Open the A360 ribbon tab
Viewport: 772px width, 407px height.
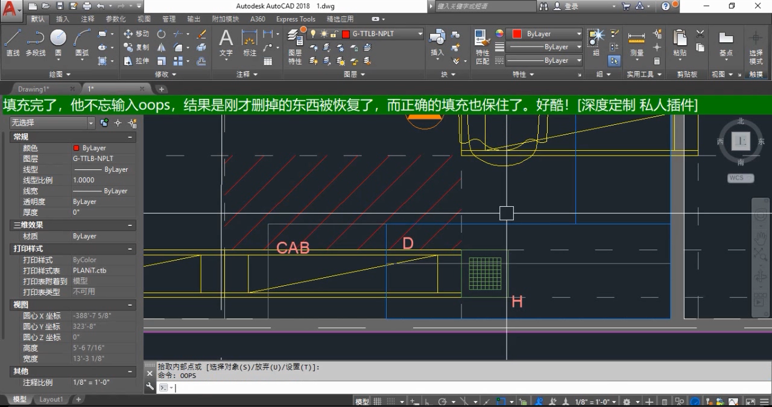coord(258,19)
